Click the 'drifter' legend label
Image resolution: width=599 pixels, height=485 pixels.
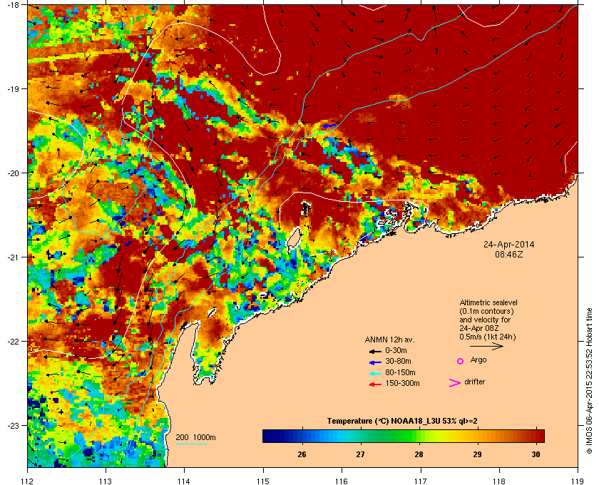pyautogui.click(x=474, y=382)
